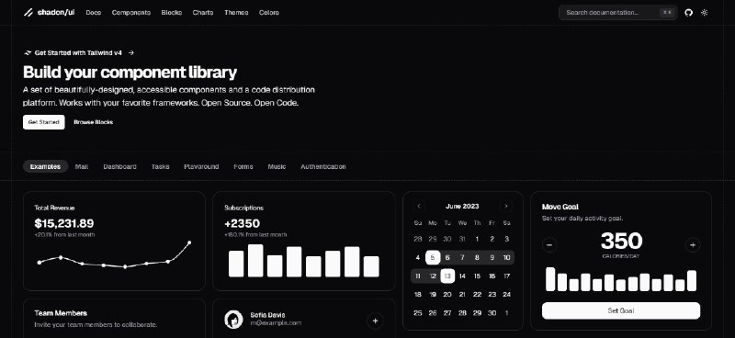The height and width of the screenshot is (338, 735).
Task: Open the GitHub repository icon
Action: pos(688,13)
